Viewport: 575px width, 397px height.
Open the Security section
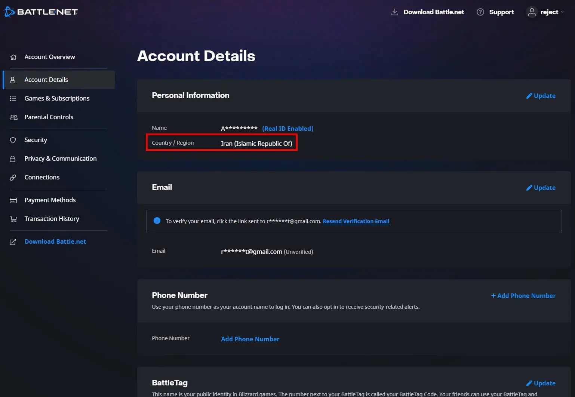coord(36,140)
